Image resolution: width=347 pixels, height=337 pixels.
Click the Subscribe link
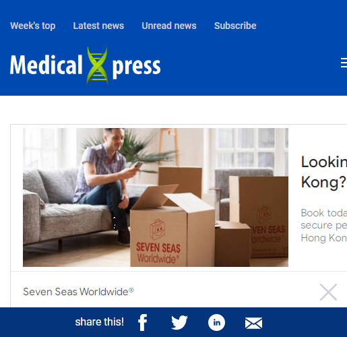235,26
